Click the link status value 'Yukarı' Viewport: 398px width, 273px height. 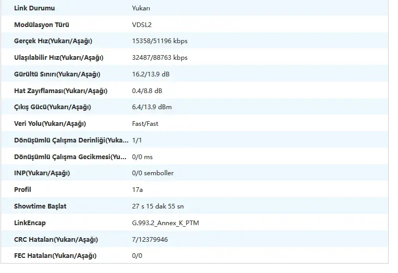point(141,8)
